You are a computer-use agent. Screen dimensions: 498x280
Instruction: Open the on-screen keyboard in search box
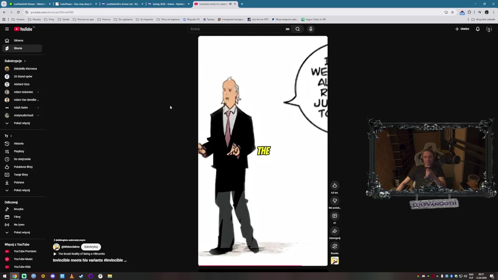pyautogui.click(x=288, y=29)
